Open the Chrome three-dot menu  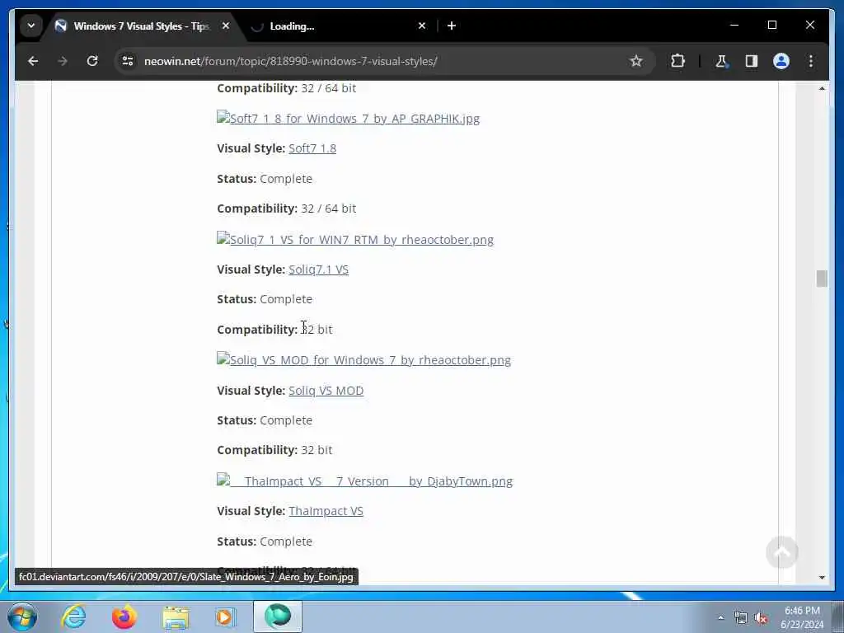point(811,61)
